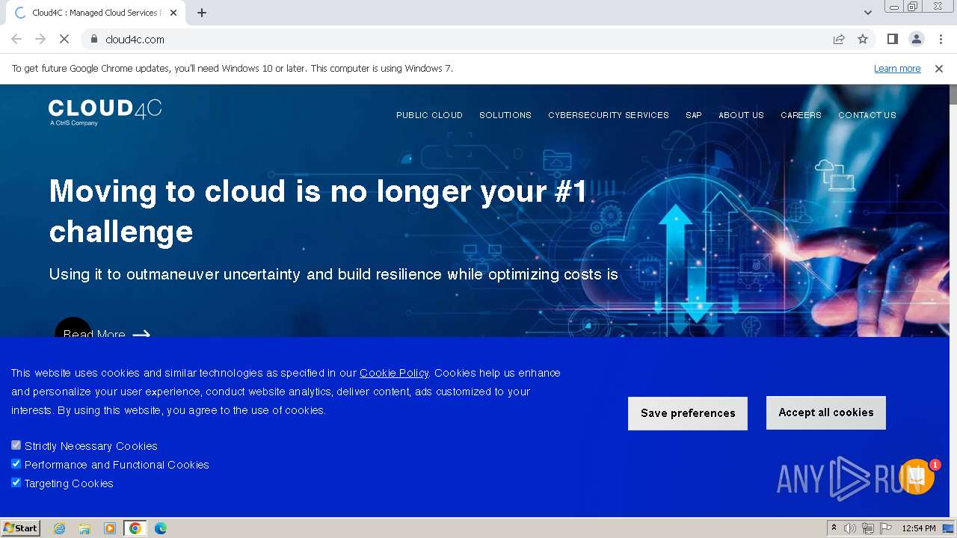The image size is (957, 538).
Task: Click Save preferences button
Action: pos(688,413)
